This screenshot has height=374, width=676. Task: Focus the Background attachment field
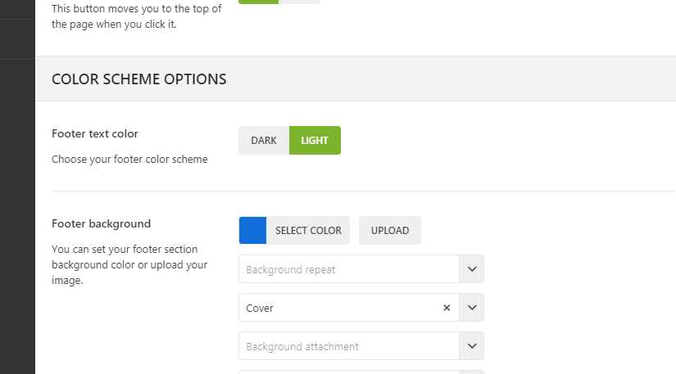[348, 346]
